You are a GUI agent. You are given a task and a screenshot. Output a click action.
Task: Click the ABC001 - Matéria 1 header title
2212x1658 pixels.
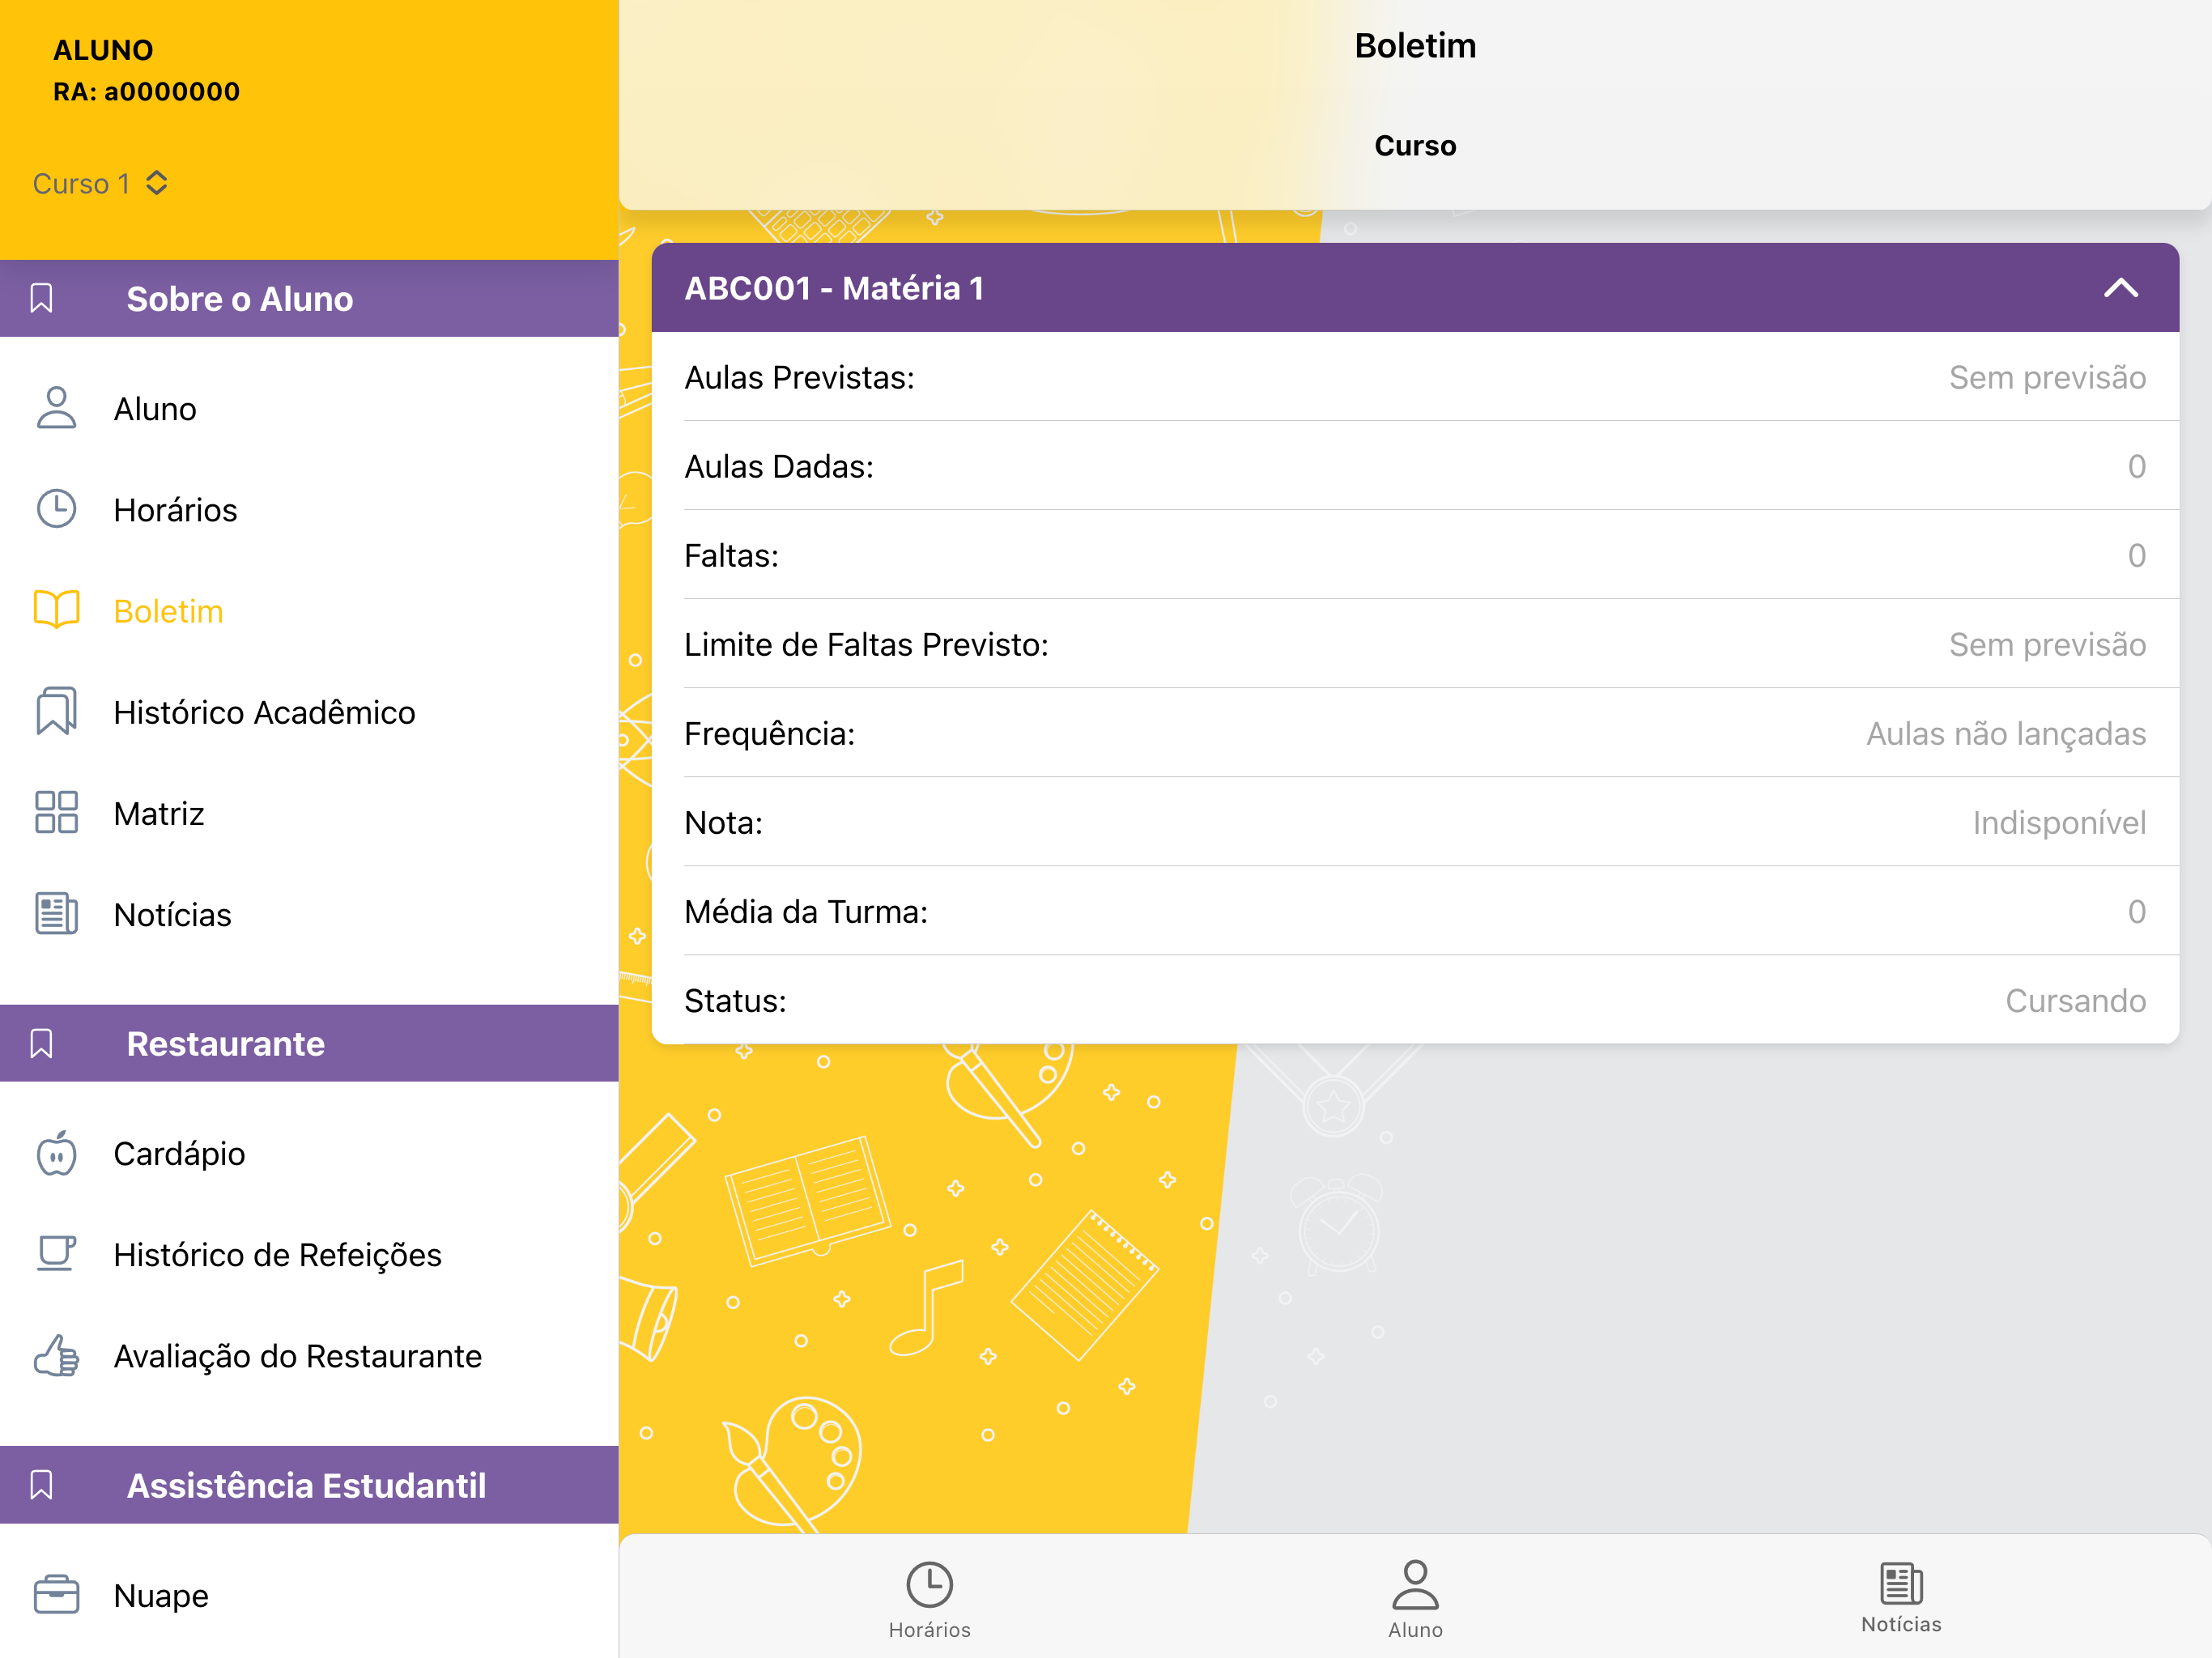coord(834,288)
